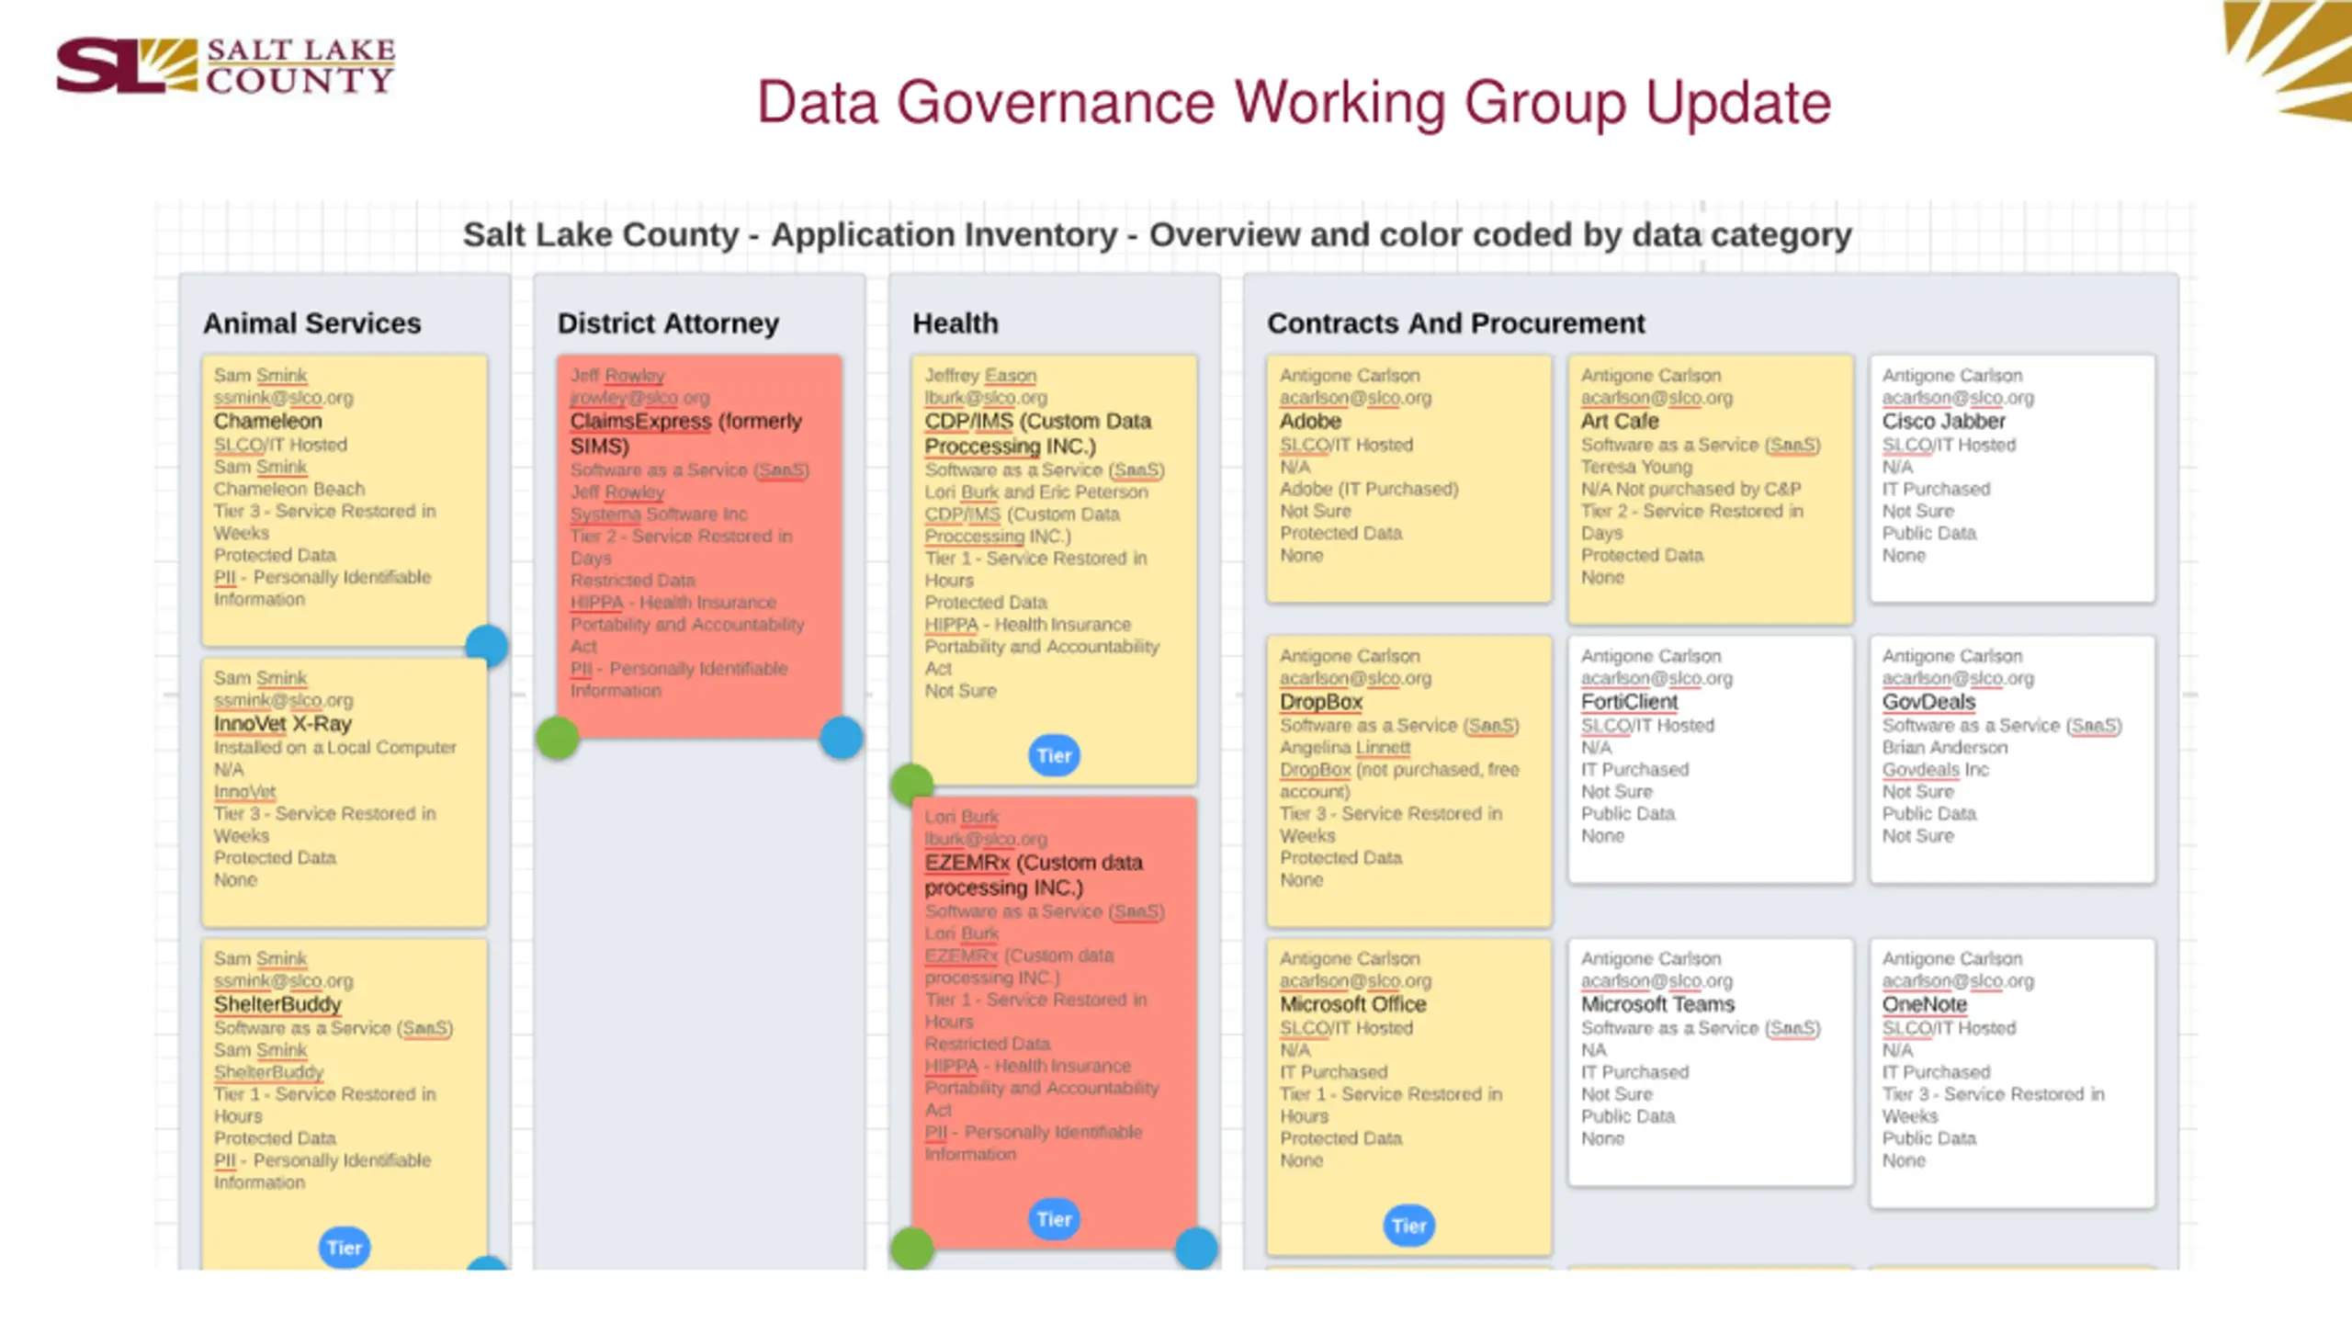
Task: Open the ssmink@slco.org link on InnoVet X-Ray card
Action: (283, 700)
